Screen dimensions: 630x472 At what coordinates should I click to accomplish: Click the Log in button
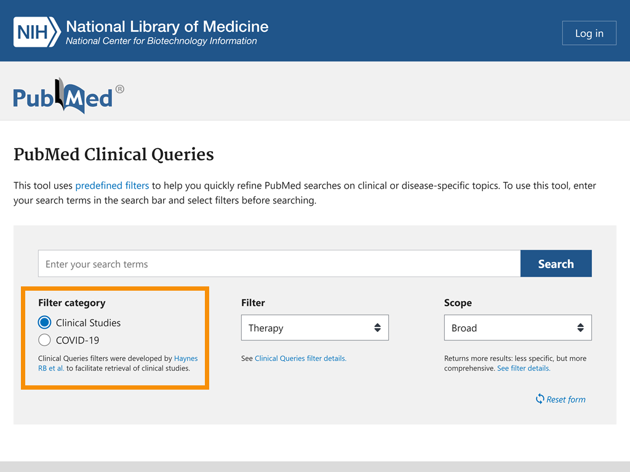point(589,33)
